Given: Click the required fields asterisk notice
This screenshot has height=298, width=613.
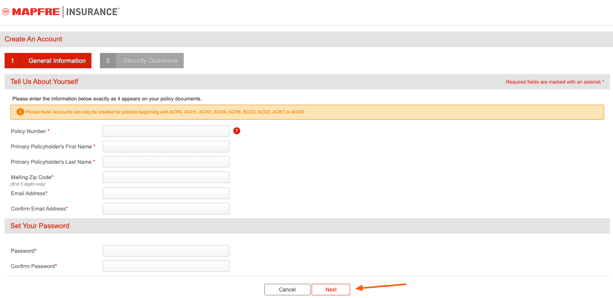Looking at the screenshot, I should click(x=555, y=82).
